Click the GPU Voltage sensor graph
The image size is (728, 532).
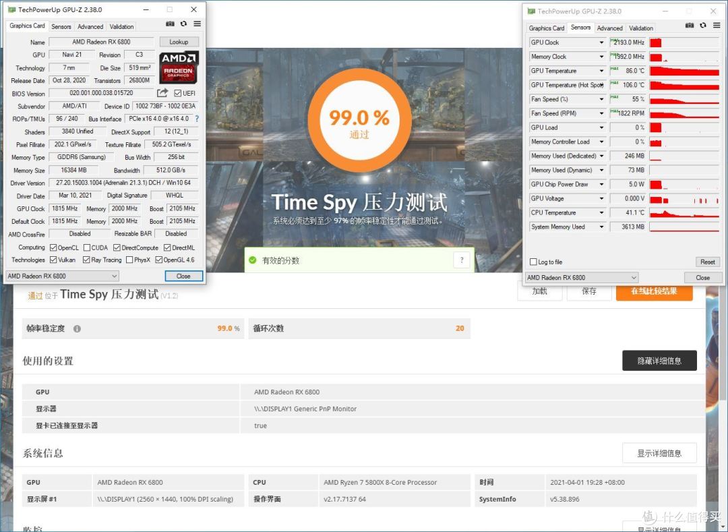[684, 199]
